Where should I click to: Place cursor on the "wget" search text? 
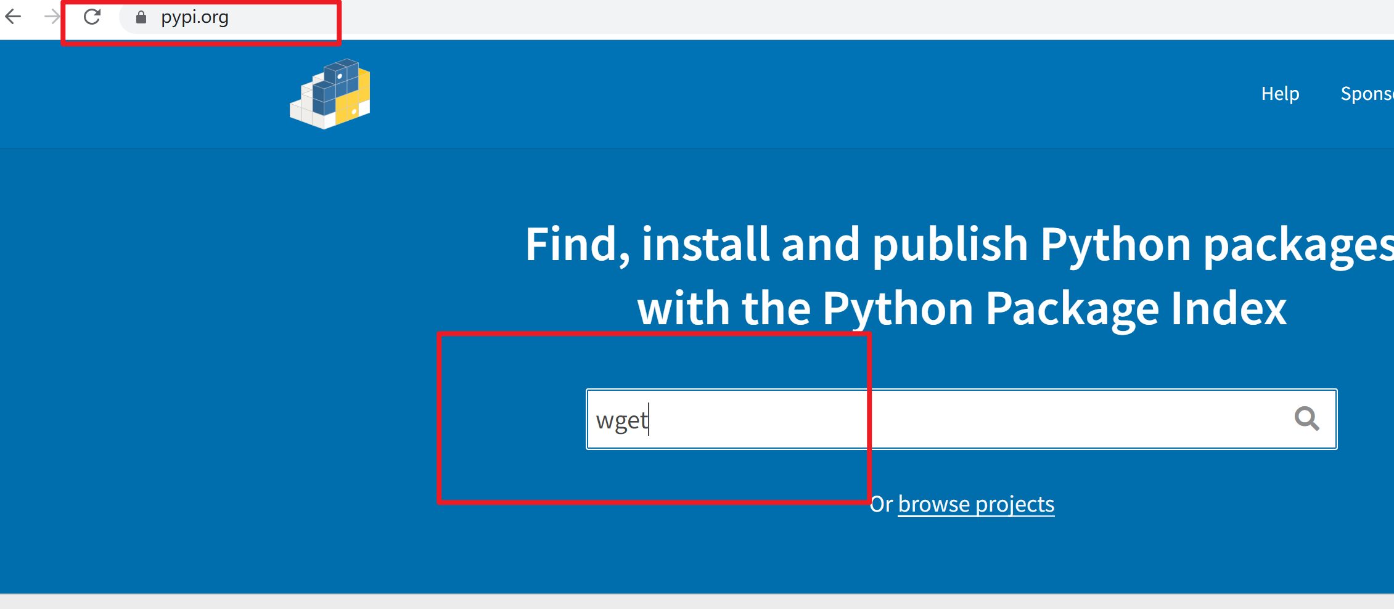click(x=621, y=420)
